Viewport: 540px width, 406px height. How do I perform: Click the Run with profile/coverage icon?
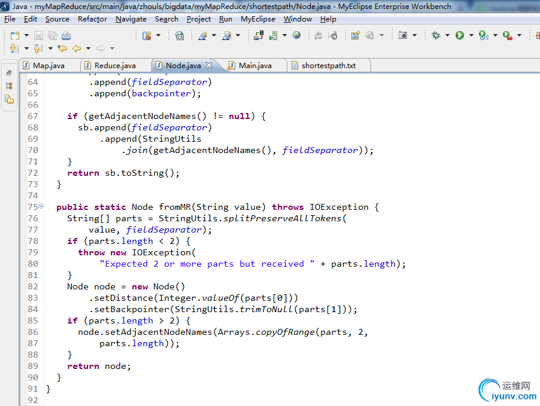484,35
